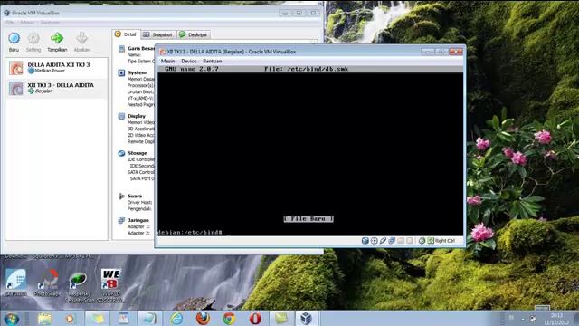Click USB devices indicator in VM status bar
Viewport: 579px width, 326px height.
coord(383,241)
